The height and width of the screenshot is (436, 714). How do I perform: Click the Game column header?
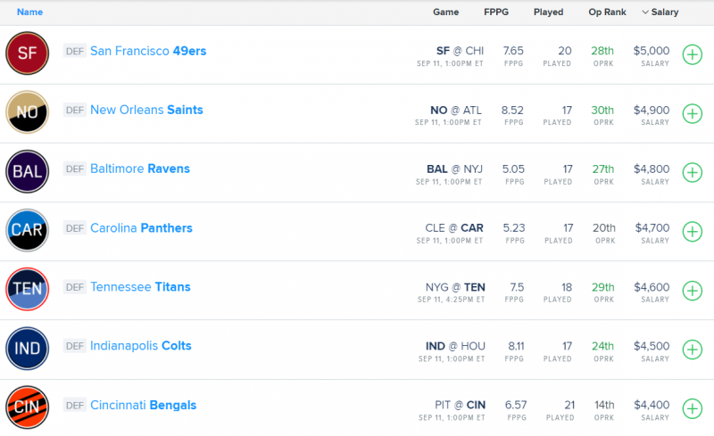[445, 12]
